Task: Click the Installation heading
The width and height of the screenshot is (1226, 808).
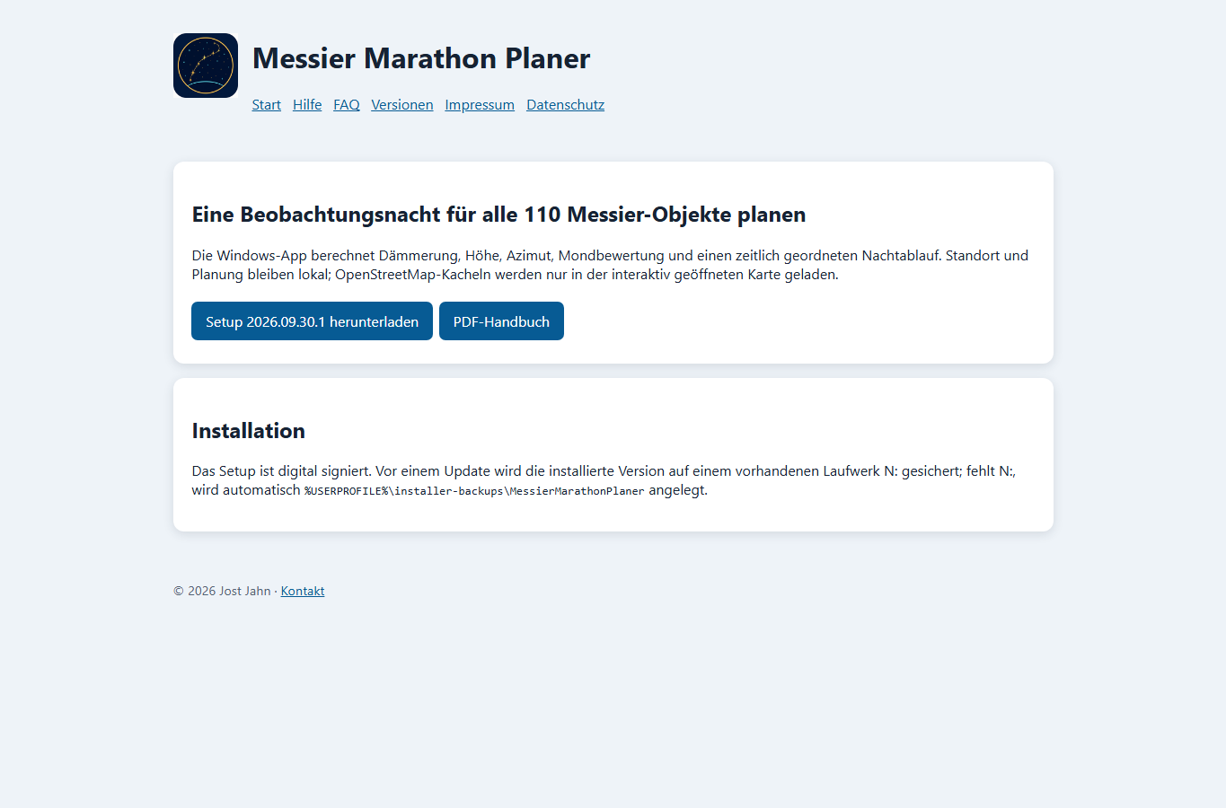Action: [x=249, y=431]
